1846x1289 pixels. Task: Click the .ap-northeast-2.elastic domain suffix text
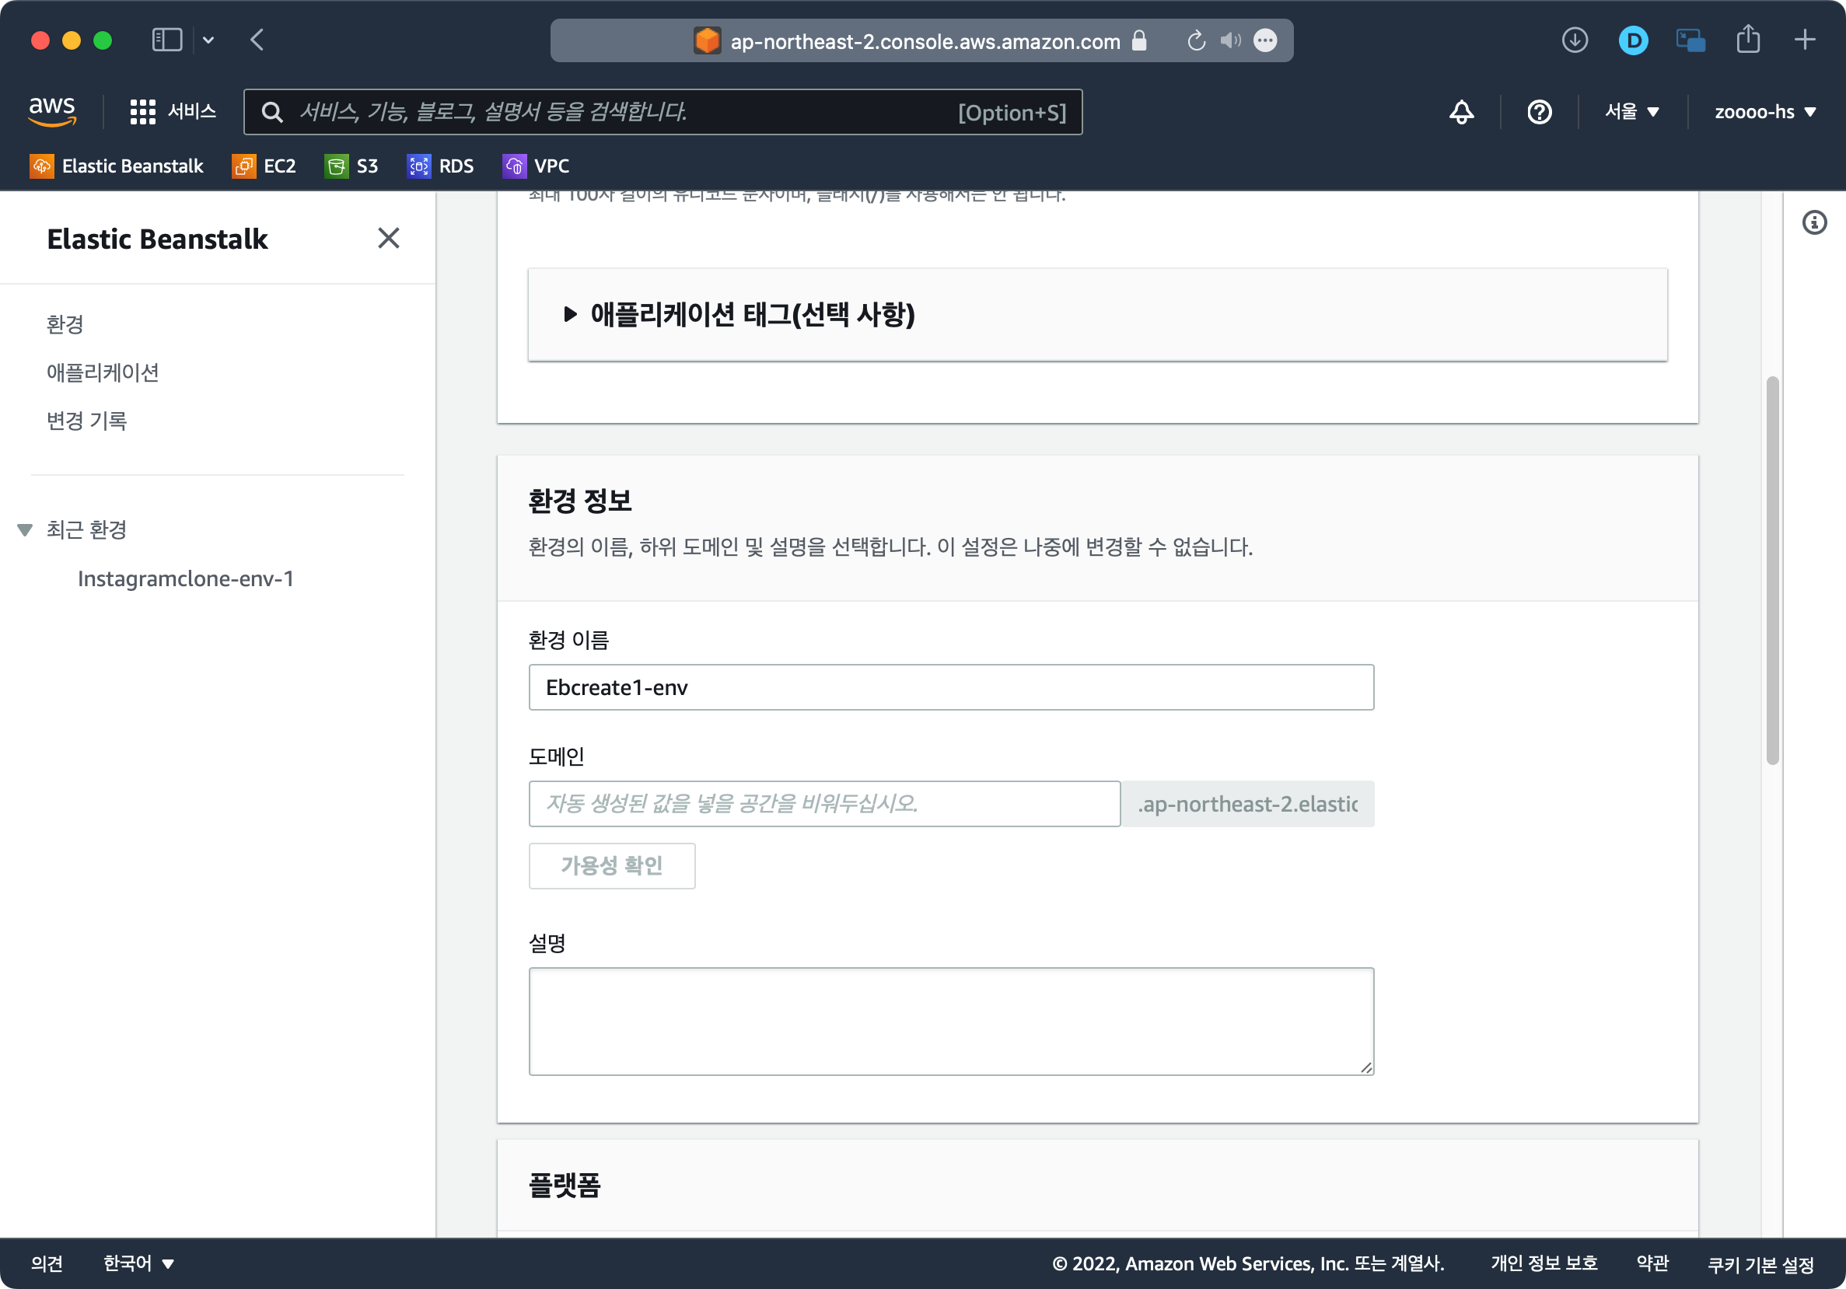pyautogui.click(x=1247, y=804)
